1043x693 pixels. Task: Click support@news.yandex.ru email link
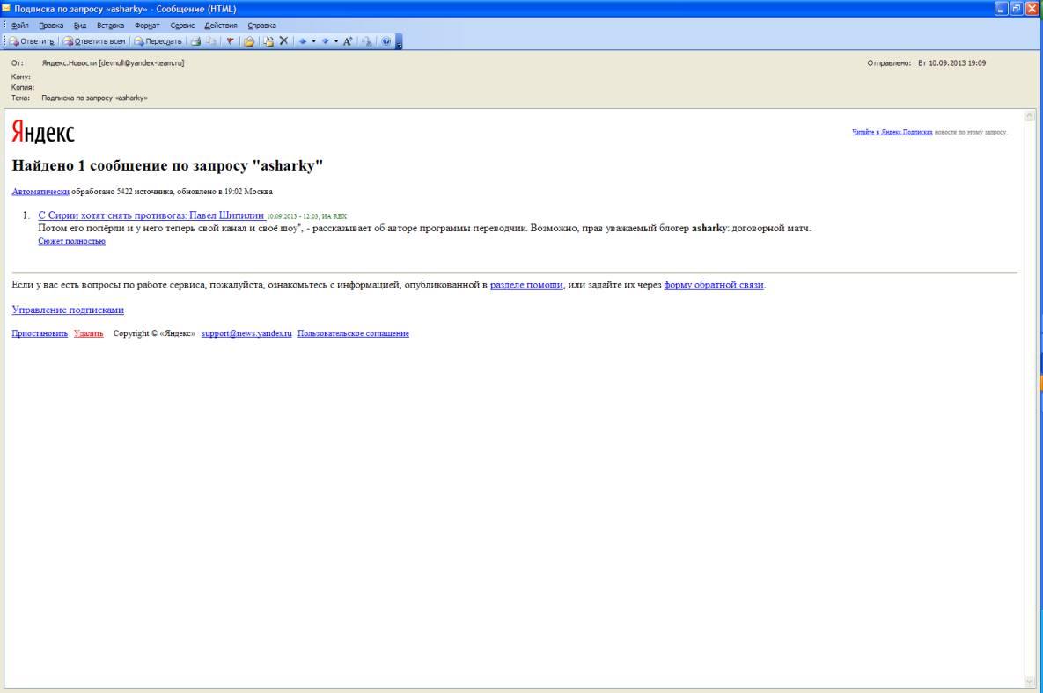(x=246, y=333)
